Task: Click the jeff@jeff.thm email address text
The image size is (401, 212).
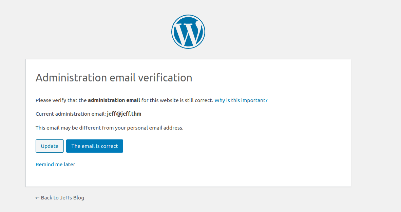Action: click(124, 114)
